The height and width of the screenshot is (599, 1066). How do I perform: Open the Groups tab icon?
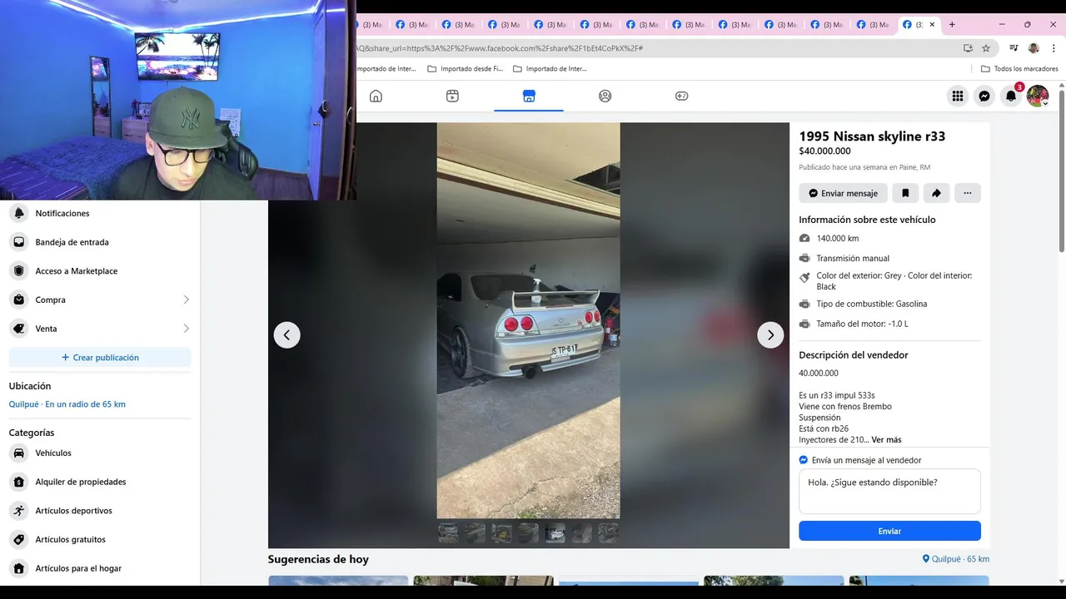click(605, 96)
